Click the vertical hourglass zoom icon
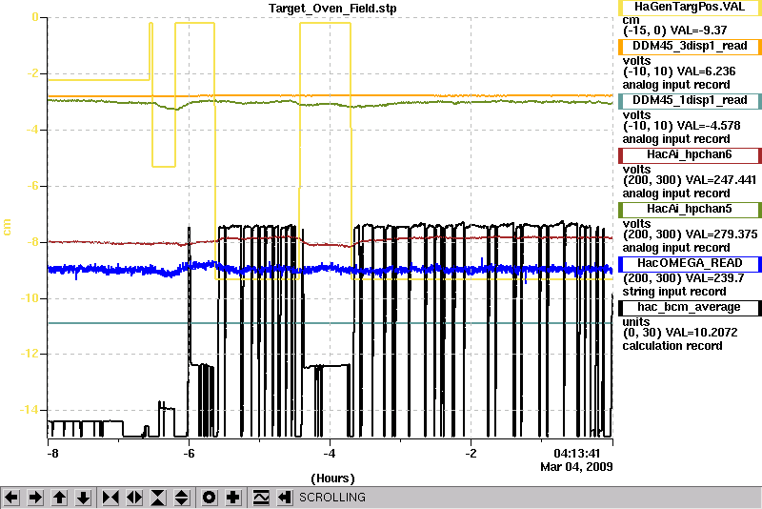This screenshot has width=762, height=509. [x=158, y=498]
